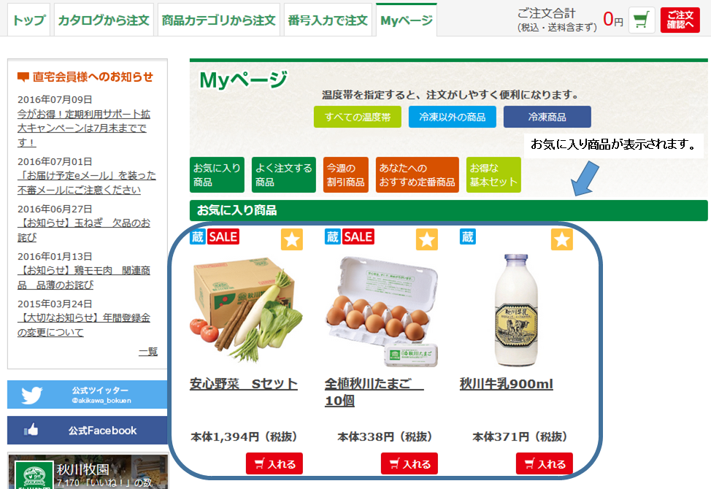Image resolution: width=711 pixels, height=489 pixels.
Task: Show あなたへのおすすめ定番商品 section
Action: coord(417,175)
